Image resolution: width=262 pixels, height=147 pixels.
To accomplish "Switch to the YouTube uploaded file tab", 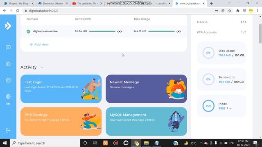I will click(87, 3).
